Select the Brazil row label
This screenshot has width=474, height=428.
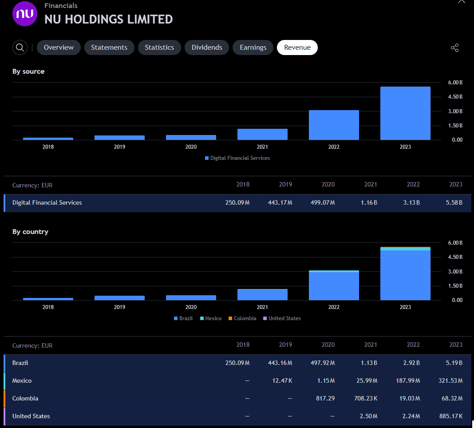pos(20,363)
